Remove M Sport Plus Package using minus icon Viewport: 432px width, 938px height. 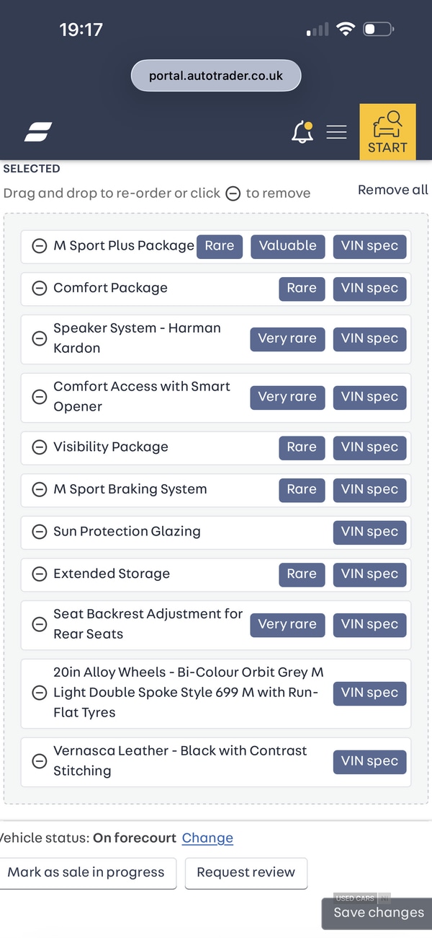(40, 246)
